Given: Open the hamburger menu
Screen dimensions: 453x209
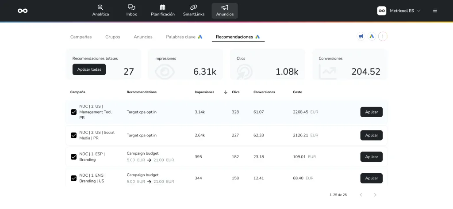Looking at the screenshot, I should click(x=435, y=11).
